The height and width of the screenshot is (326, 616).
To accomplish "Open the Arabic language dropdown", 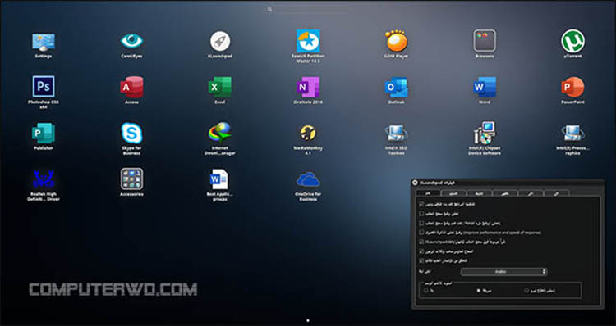I will (503, 272).
